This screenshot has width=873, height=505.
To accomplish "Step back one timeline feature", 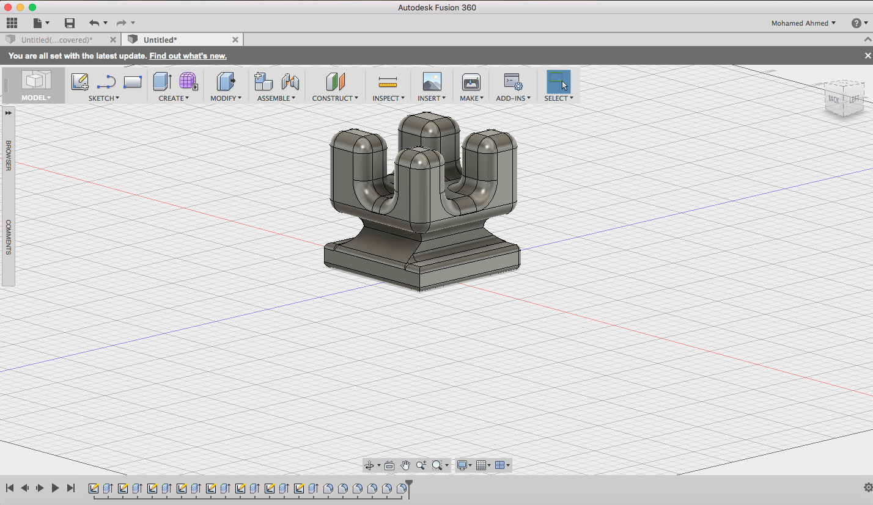I will (25, 488).
